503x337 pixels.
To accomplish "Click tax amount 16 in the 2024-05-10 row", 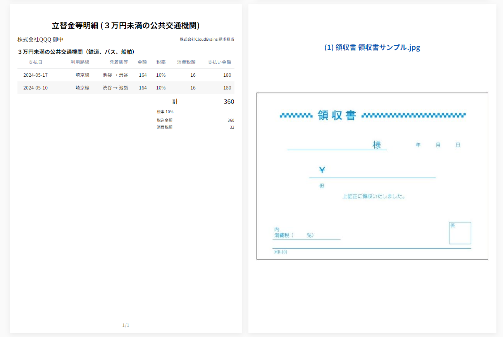I will pyautogui.click(x=193, y=88).
